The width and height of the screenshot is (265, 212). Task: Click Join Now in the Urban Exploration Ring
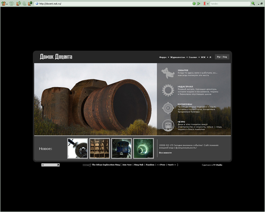[127, 165]
